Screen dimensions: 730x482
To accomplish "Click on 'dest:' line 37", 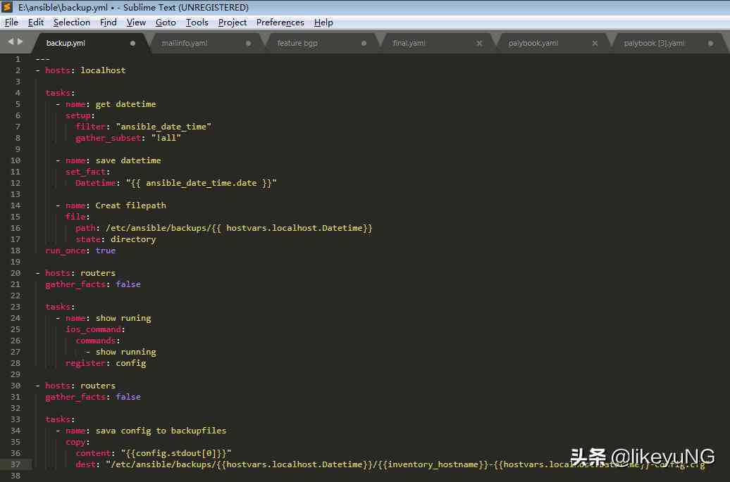I will (390, 464).
